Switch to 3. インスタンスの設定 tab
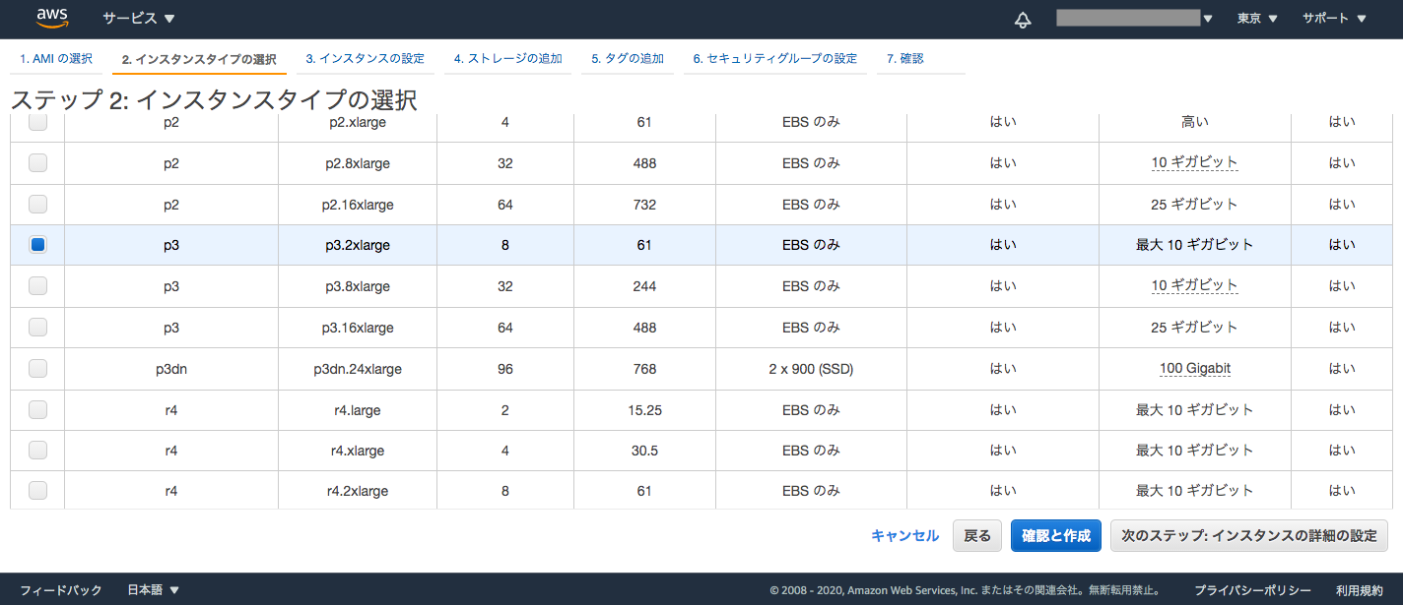 (x=365, y=59)
